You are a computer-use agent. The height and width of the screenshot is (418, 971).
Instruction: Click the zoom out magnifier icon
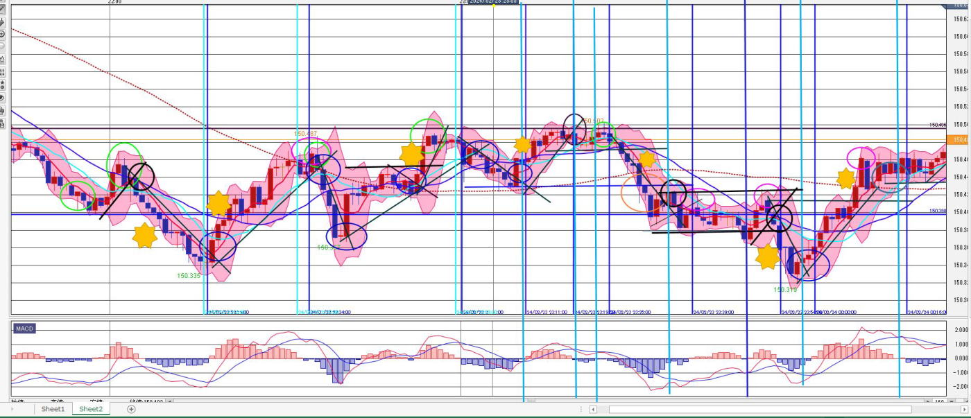2,46
